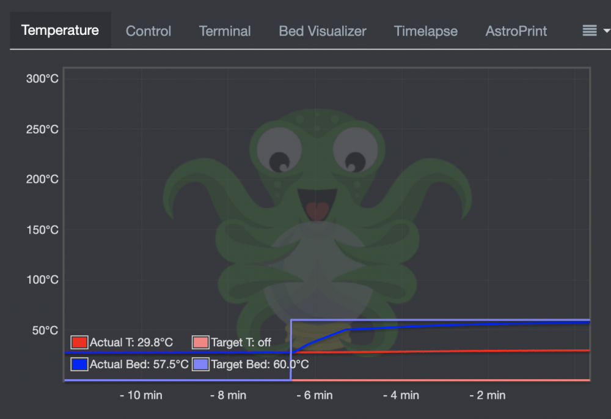Click the light-blue Target Bed legend swatch

(x=200, y=365)
